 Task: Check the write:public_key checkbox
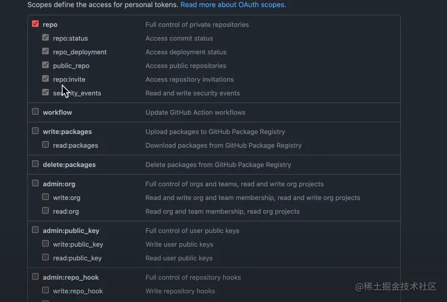pyautogui.click(x=46, y=244)
